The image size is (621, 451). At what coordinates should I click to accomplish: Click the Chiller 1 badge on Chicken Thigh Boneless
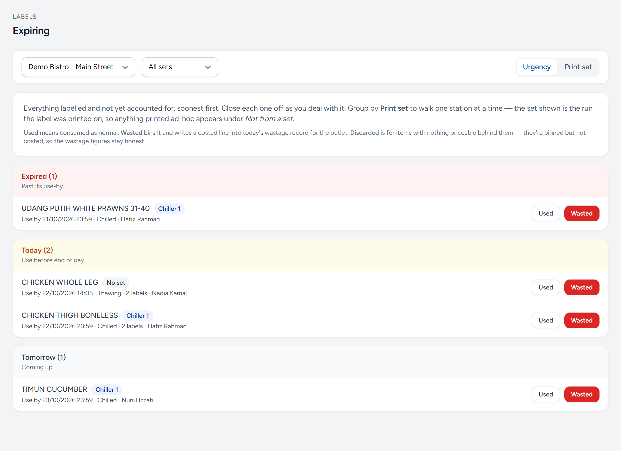coord(137,316)
